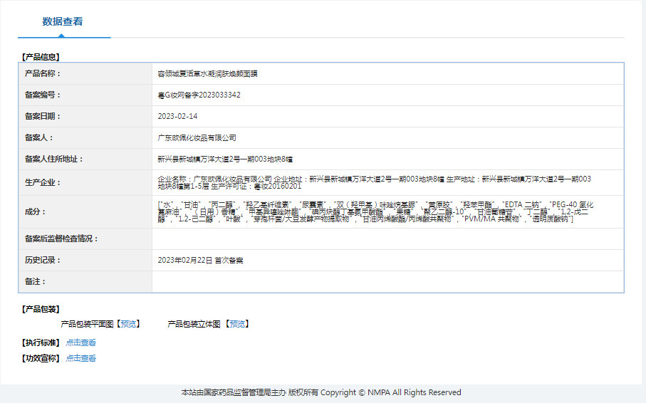The height and width of the screenshot is (403, 646).
Task: Click the 历史记录 row label
Action: 43,261
